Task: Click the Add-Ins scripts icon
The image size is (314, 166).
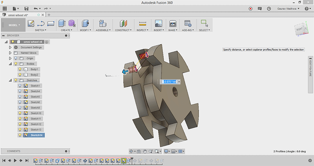Action: [188, 23]
